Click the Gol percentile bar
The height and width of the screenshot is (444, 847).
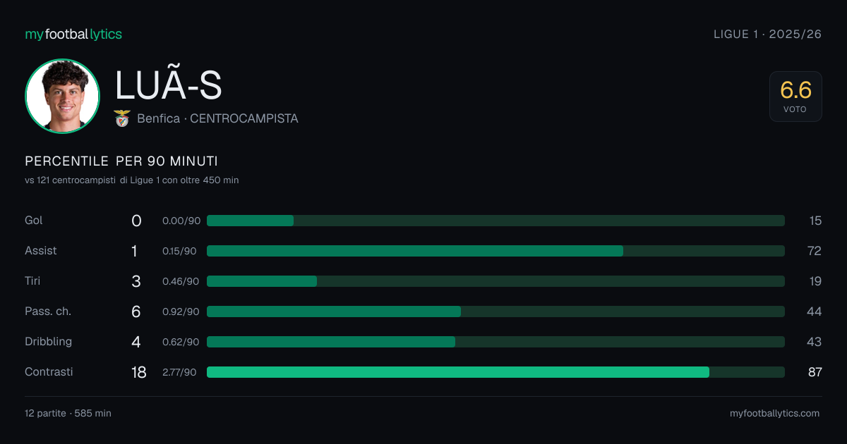click(x=495, y=221)
